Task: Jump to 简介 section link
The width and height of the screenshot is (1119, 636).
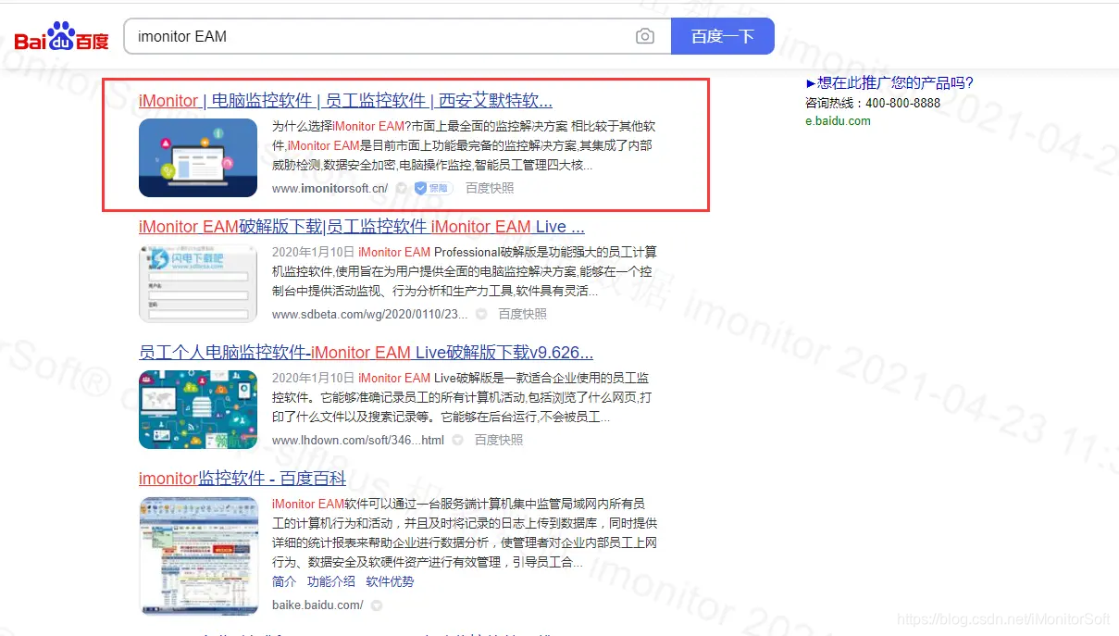Action: 284,581
